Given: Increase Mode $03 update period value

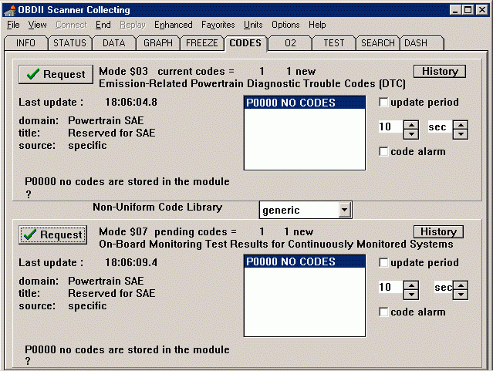Looking at the screenshot, I should (x=411, y=125).
